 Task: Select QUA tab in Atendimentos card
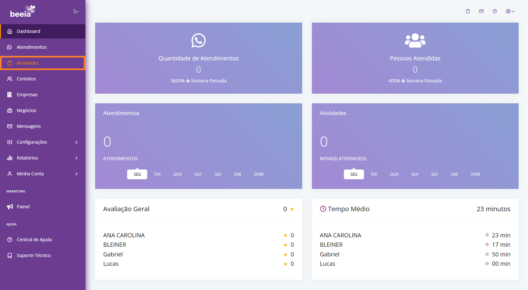[178, 174]
